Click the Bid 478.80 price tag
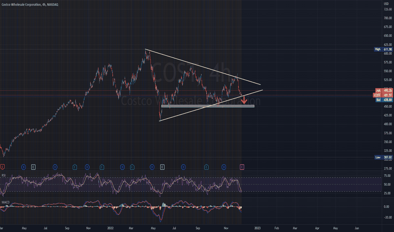This screenshot has height=232, width=394. (x=384, y=100)
